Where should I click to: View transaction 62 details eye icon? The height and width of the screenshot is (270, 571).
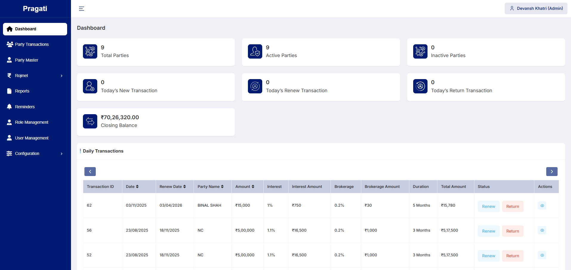(542, 205)
